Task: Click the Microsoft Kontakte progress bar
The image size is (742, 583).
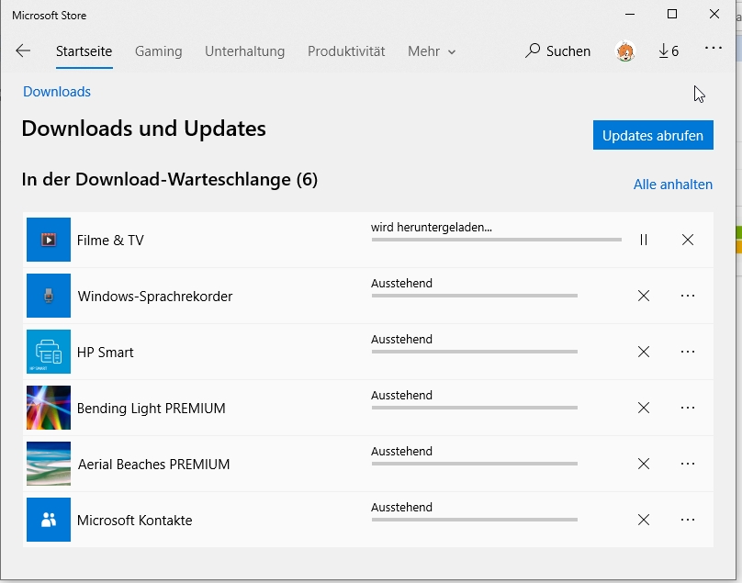Action: point(474,520)
